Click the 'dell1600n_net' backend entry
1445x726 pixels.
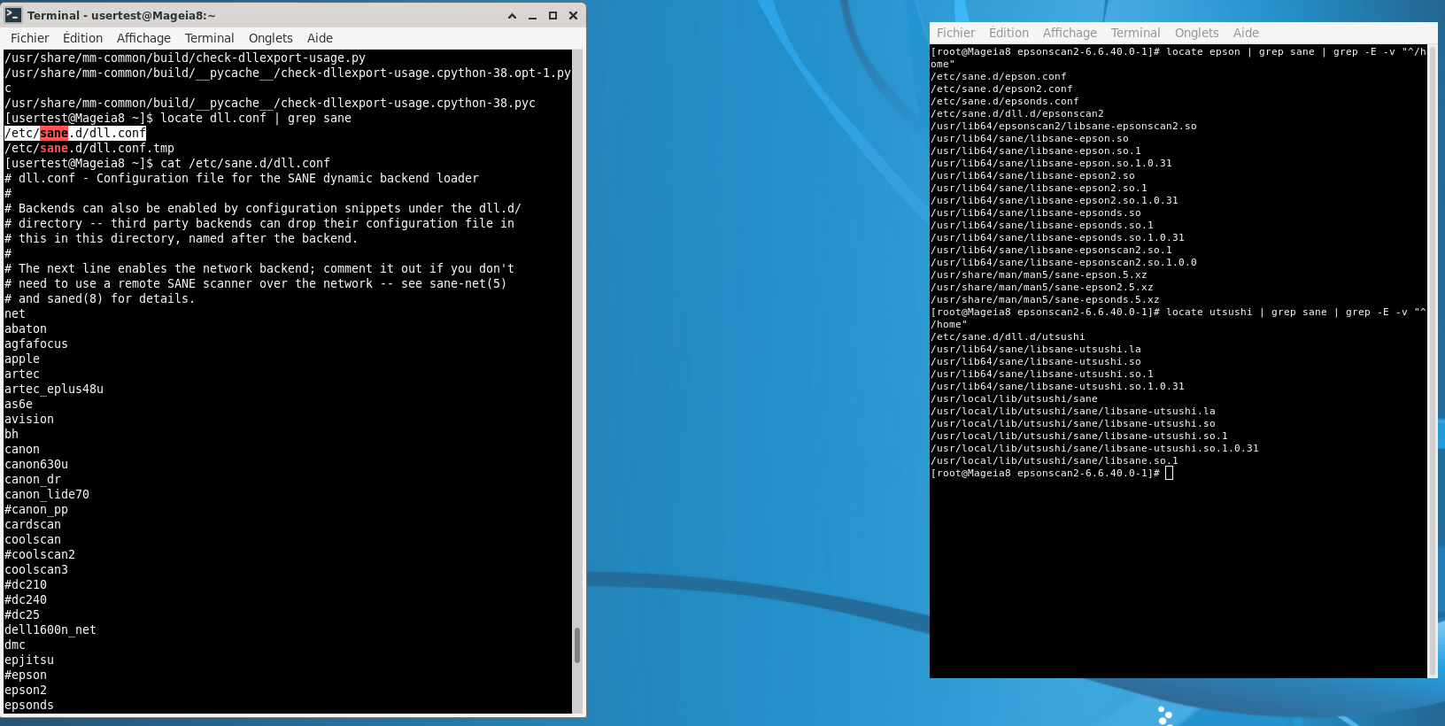coord(50,629)
